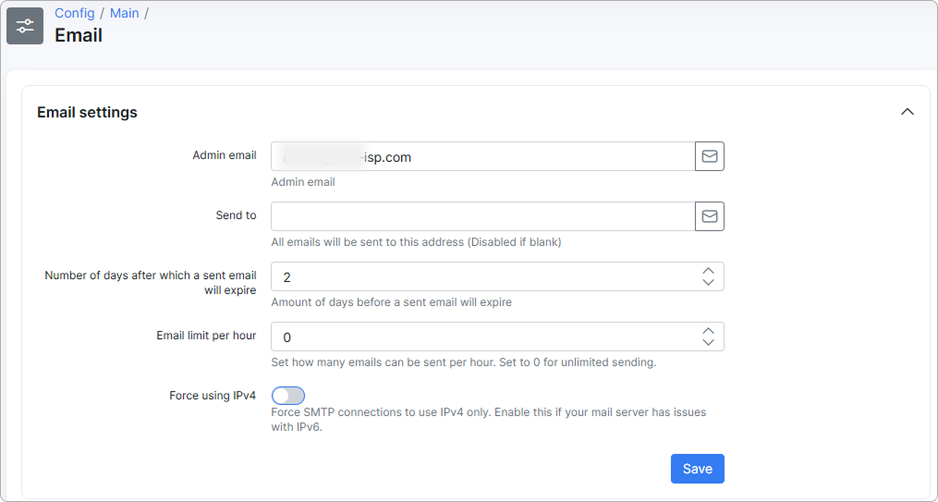
Task: Decrease the days-to-expire value with down arrow
Action: pos(708,282)
